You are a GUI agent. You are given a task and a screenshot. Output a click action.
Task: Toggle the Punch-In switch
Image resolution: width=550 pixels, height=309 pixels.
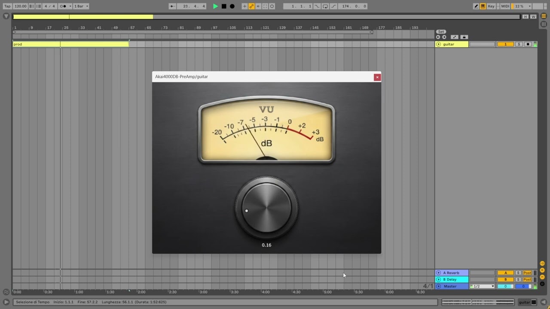(317, 6)
